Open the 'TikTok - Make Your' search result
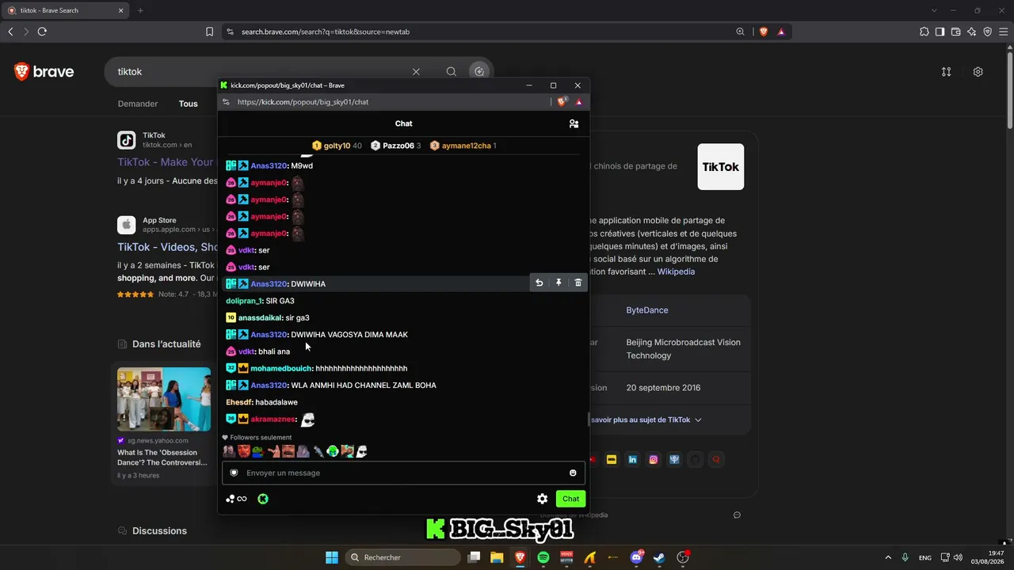 click(x=166, y=161)
